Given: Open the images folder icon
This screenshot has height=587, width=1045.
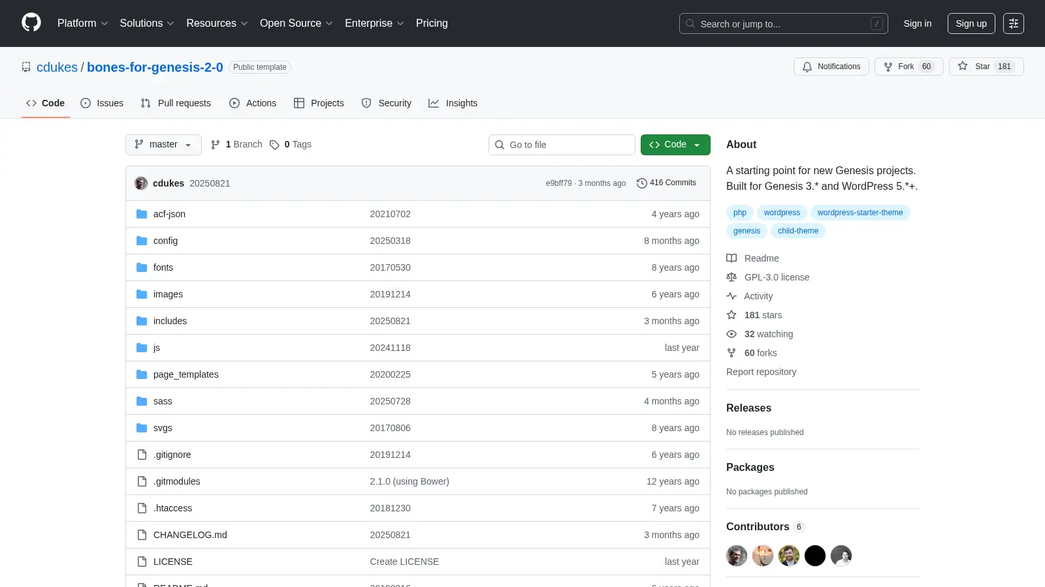Looking at the screenshot, I should pos(142,294).
